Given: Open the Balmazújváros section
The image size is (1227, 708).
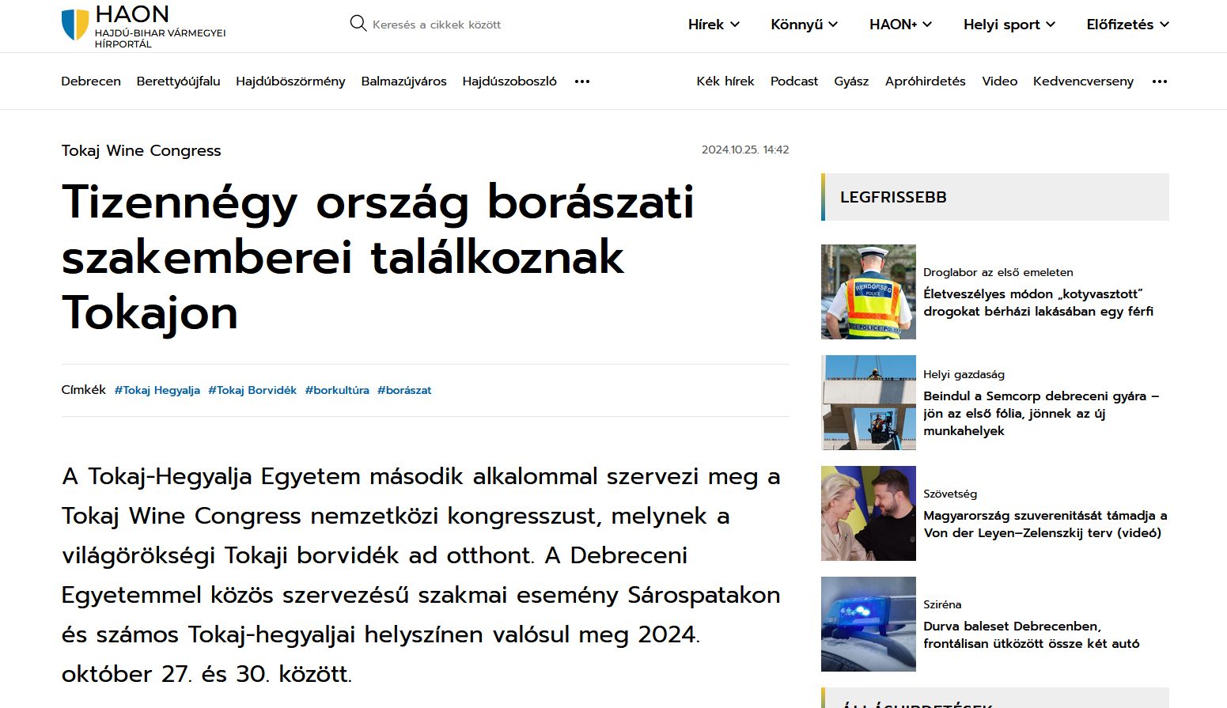Looking at the screenshot, I should click(403, 81).
